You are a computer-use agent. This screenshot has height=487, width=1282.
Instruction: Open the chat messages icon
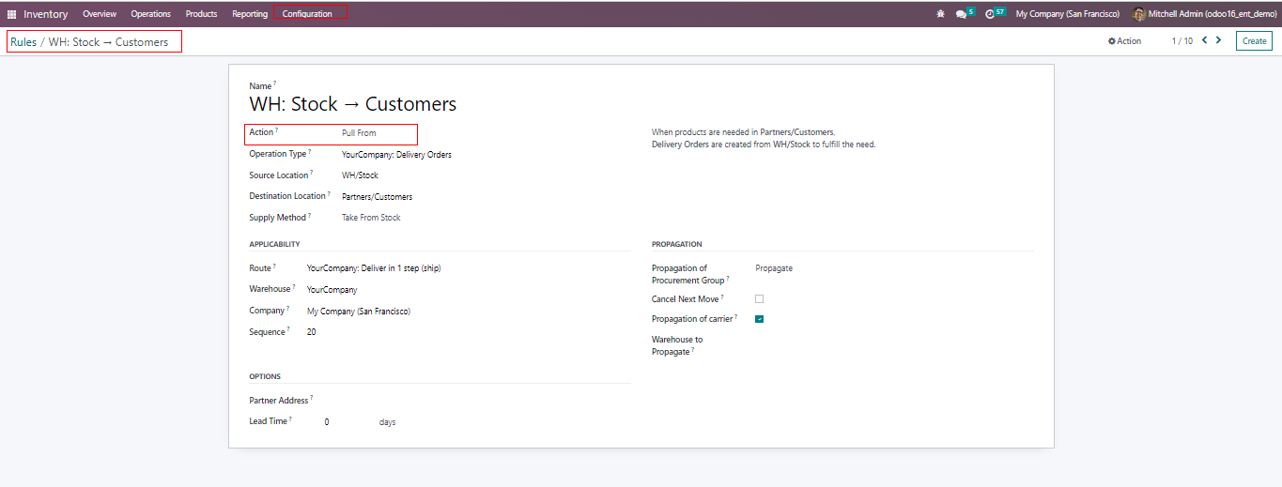[962, 14]
